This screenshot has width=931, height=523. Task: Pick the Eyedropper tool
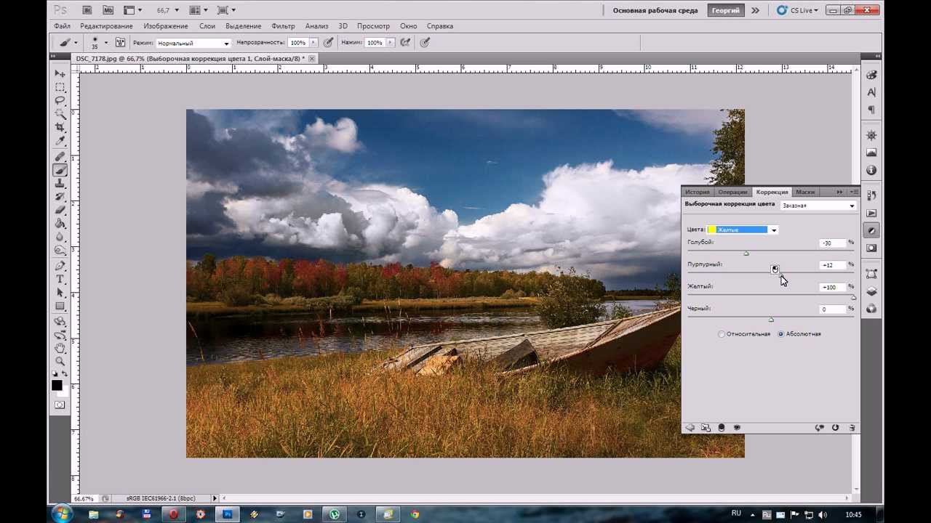point(60,141)
